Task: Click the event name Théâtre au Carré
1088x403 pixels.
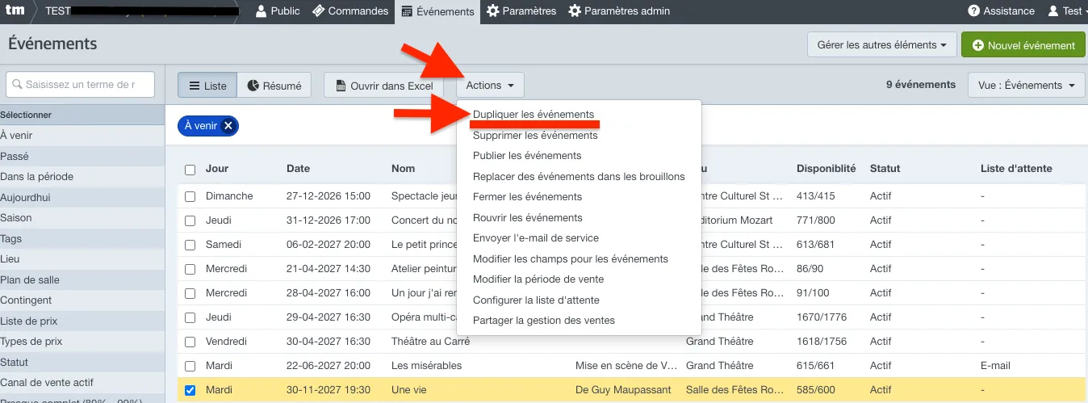Action: 430,342
